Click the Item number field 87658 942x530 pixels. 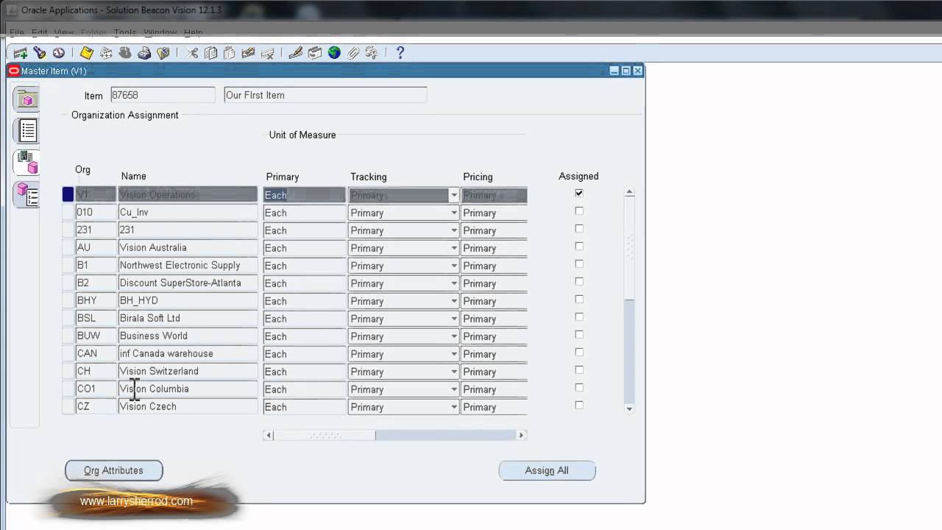(163, 95)
